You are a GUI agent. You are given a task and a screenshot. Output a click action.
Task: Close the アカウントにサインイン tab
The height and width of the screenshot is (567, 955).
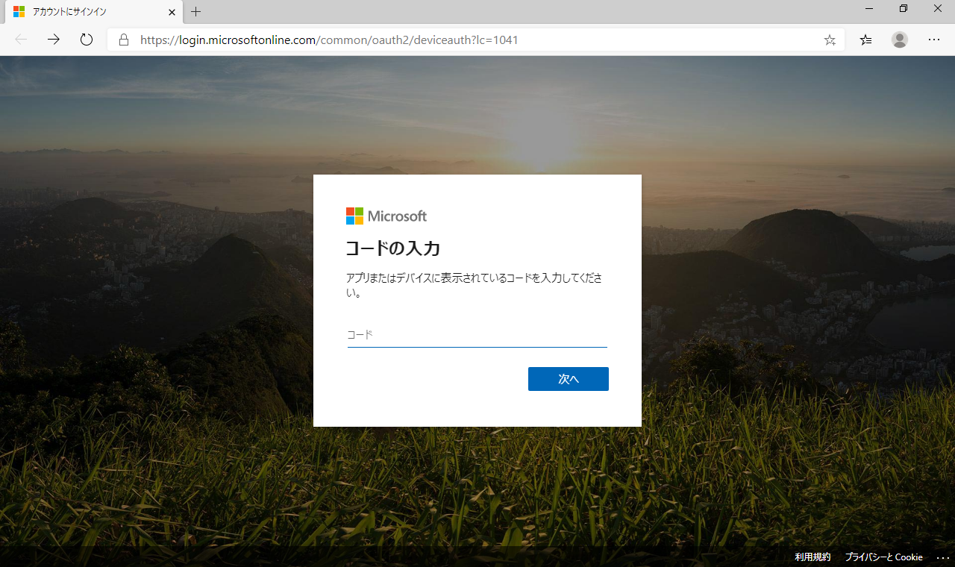click(172, 12)
